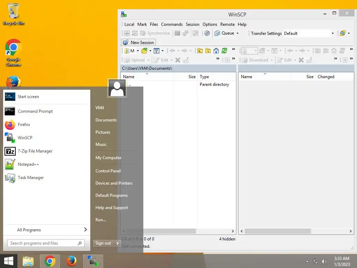
Task: Click Run... in Start menu
Action: [x=101, y=220]
